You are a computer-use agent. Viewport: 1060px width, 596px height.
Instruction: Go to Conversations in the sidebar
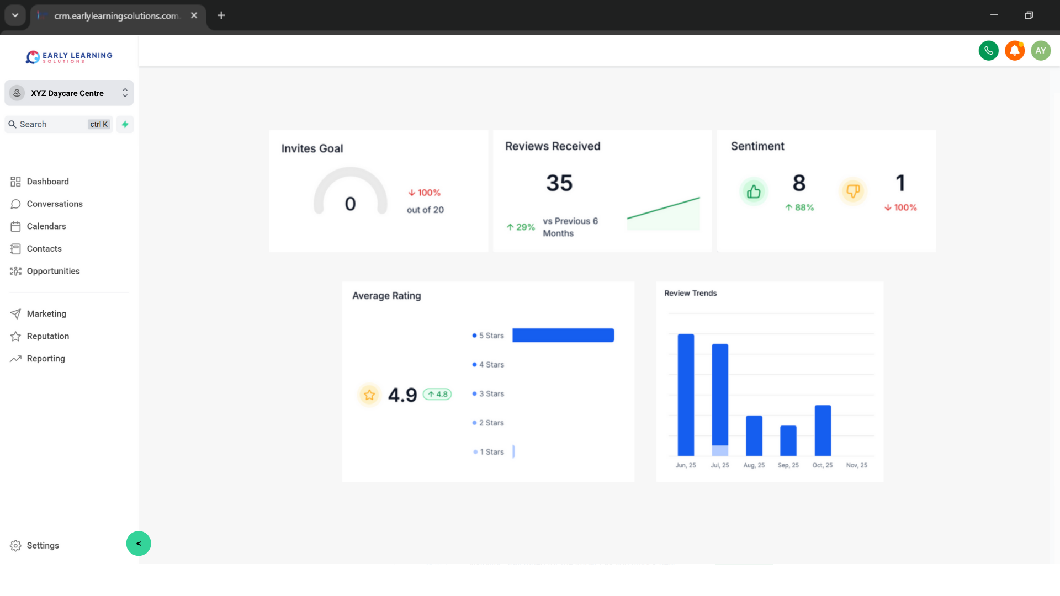[54, 204]
